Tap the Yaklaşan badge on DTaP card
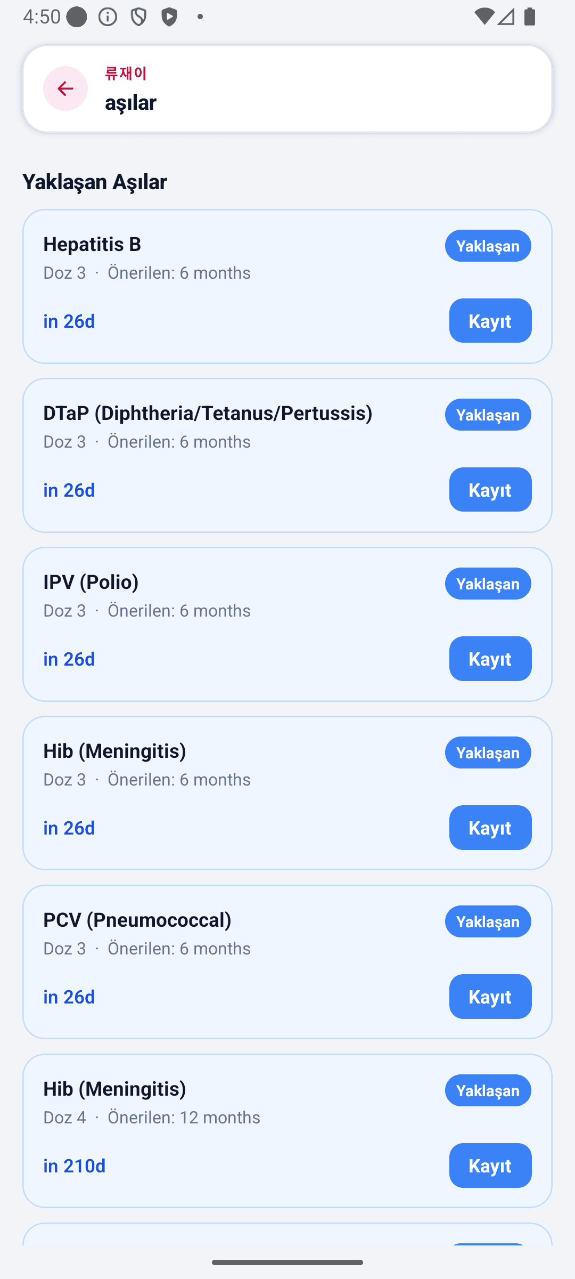Image resolution: width=575 pixels, height=1279 pixels. [488, 415]
